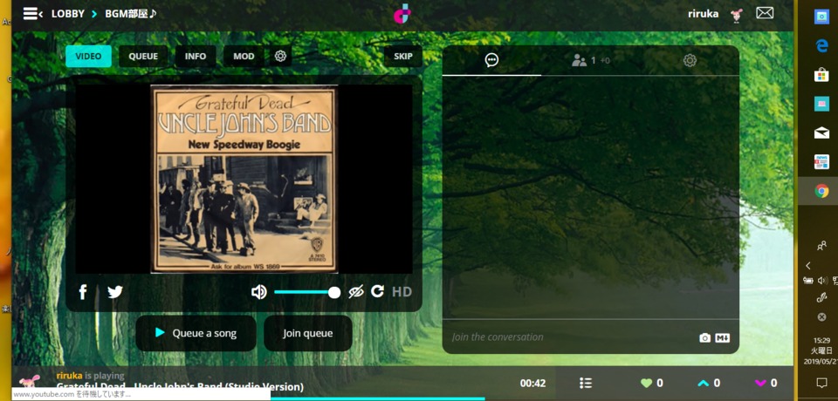Open the news app from the taskbar
838x401 pixels.
tap(821, 161)
